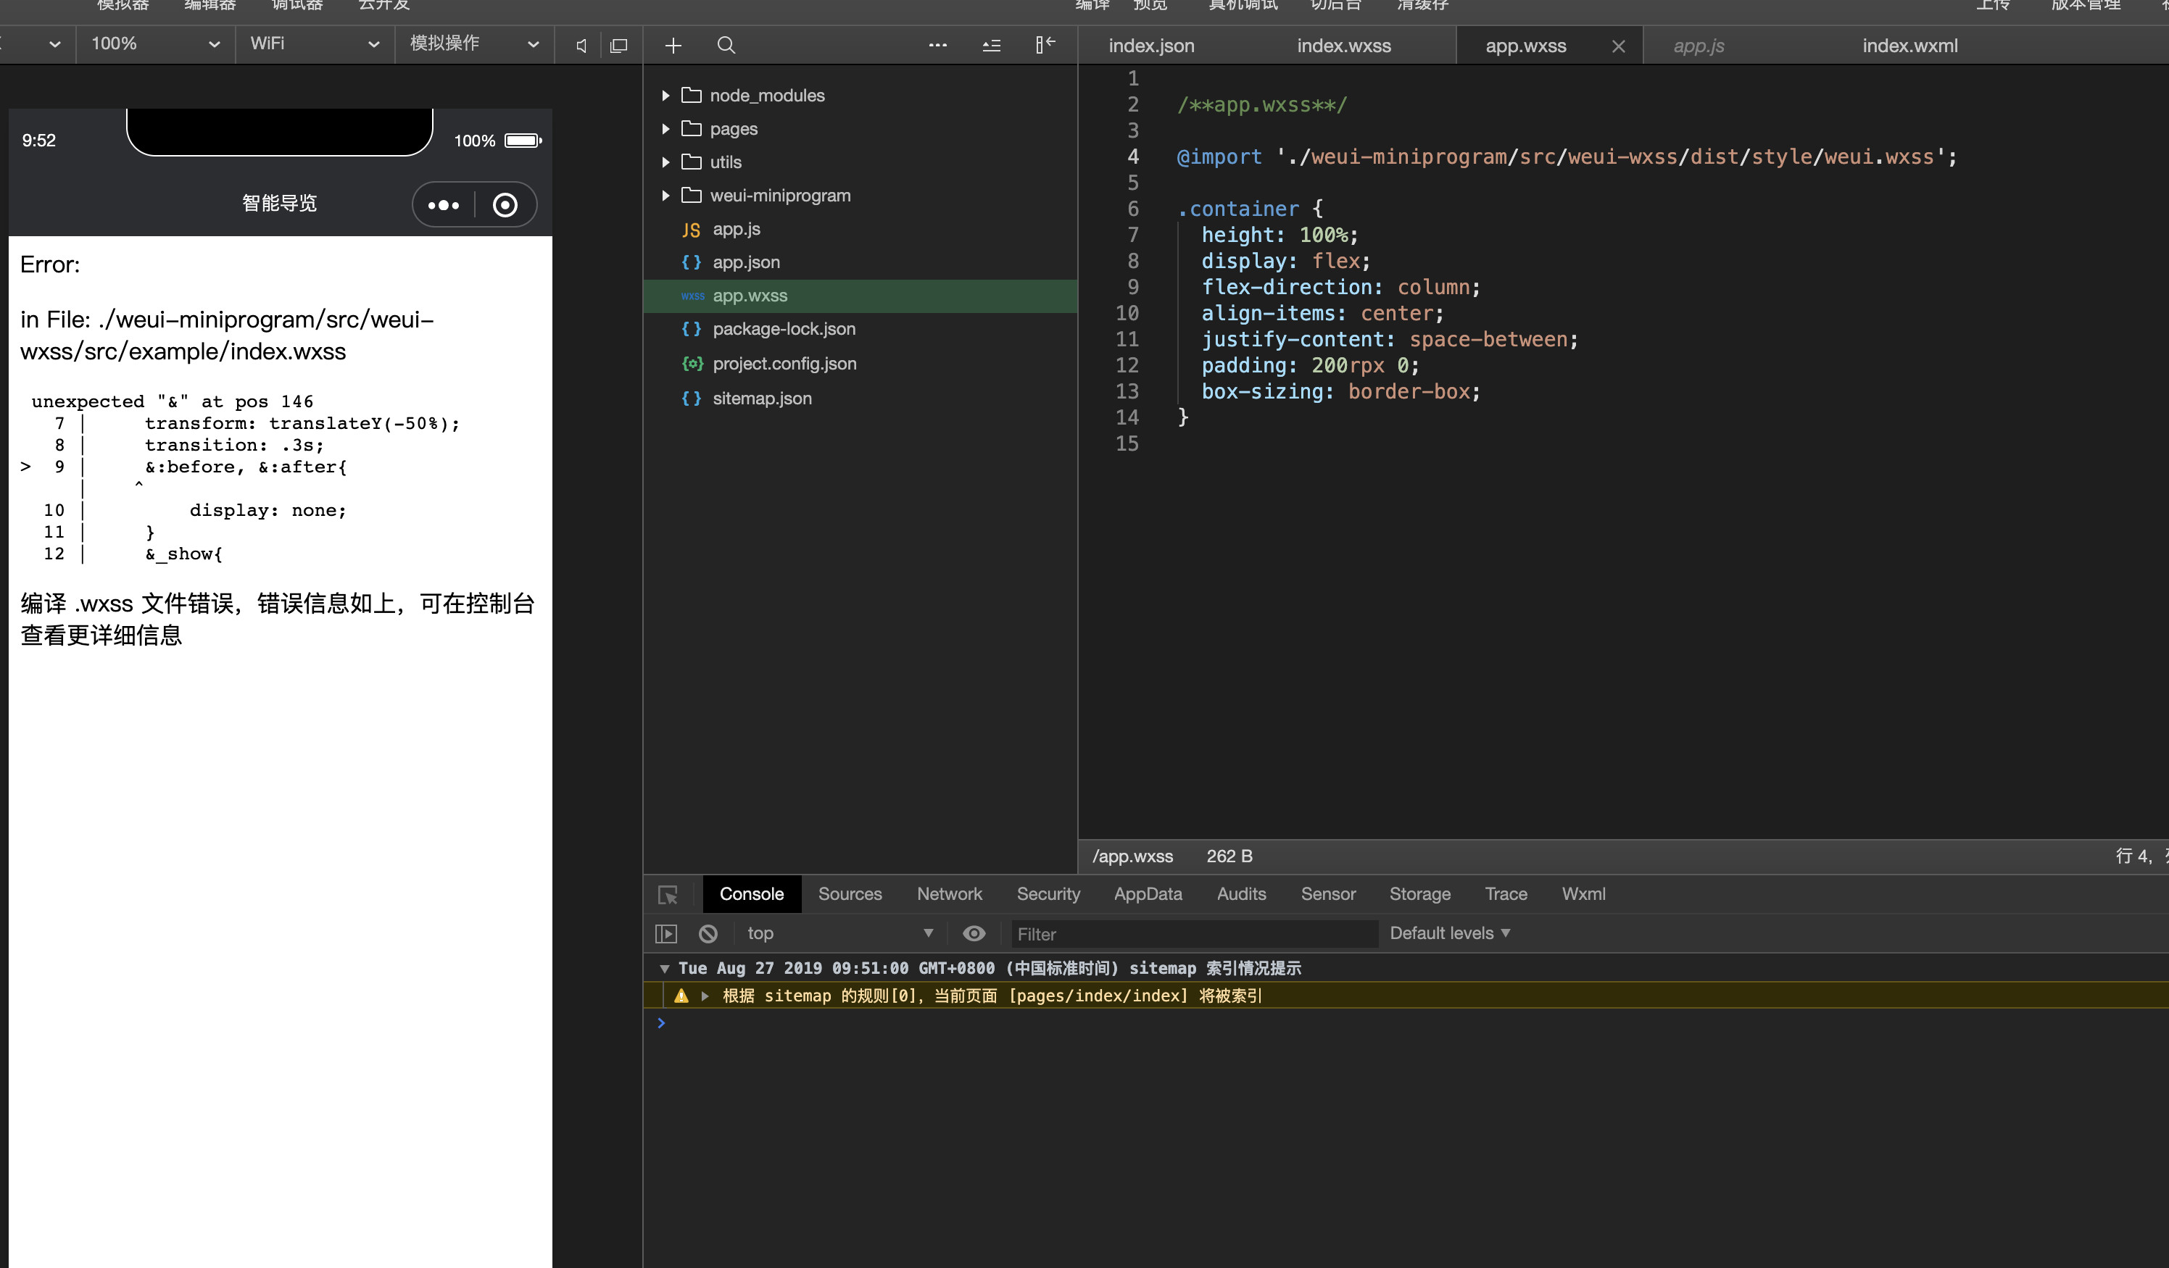Open Audits devtools tab
Viewport: 2169px width, 1268px height.
point(1241,894)
